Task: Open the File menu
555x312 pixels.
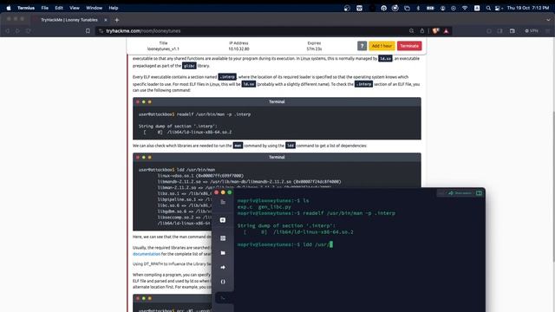Action: 44,8
